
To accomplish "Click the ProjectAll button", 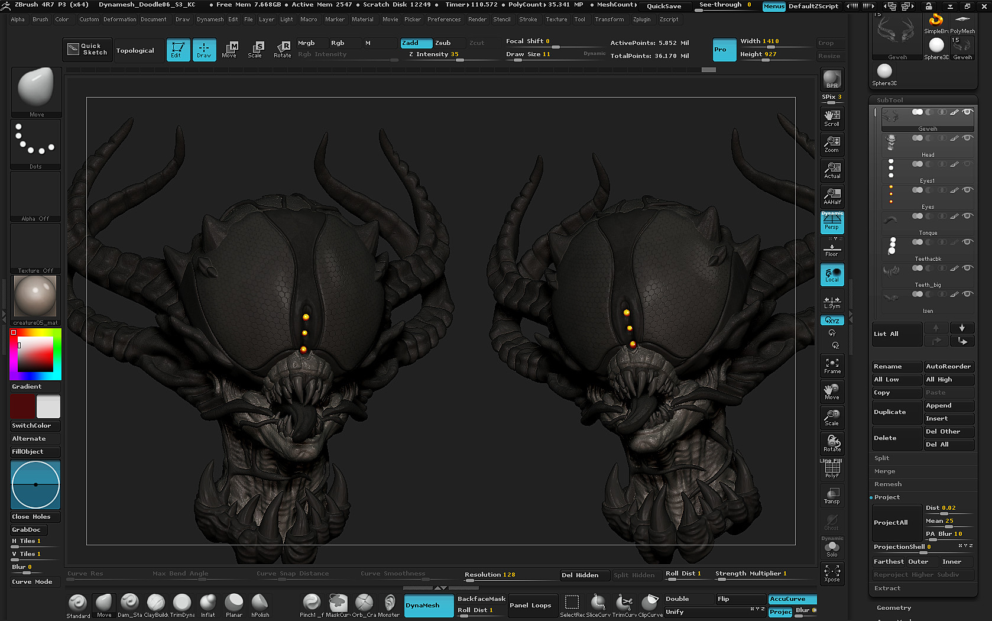I will (896, 522).
